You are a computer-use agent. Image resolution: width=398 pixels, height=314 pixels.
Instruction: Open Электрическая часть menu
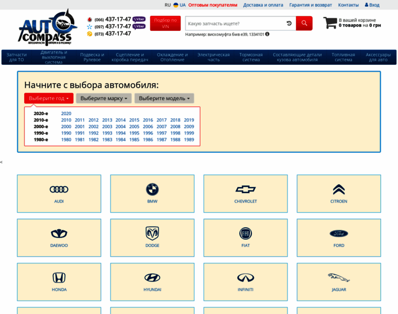[214, 57]
